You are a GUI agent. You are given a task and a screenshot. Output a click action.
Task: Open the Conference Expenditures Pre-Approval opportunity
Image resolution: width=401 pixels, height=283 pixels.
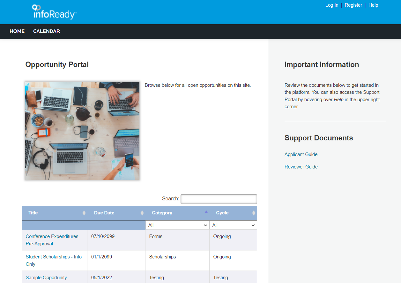pyautogui.click(x=52, y=240)
